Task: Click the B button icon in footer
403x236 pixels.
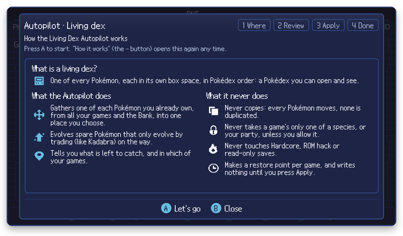Action: pos(216,209)
